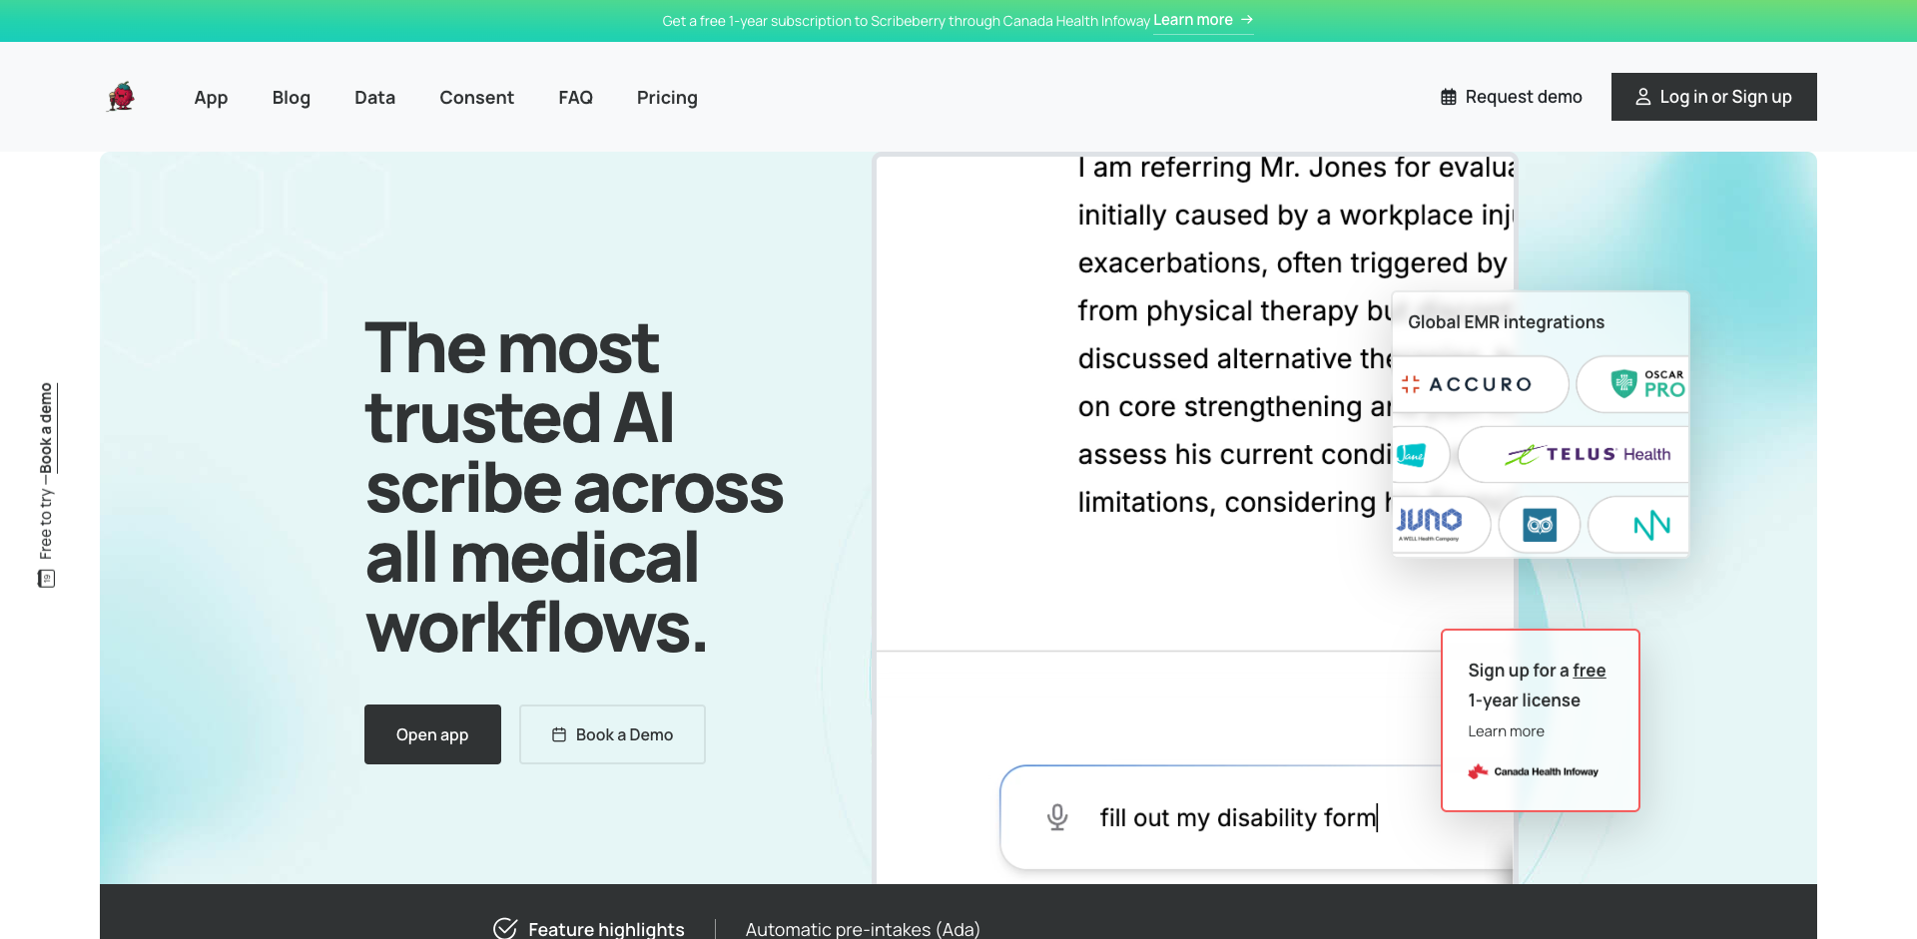Open the App navigation item
The height and width of the screenshot is (939, 1917).
211,97
